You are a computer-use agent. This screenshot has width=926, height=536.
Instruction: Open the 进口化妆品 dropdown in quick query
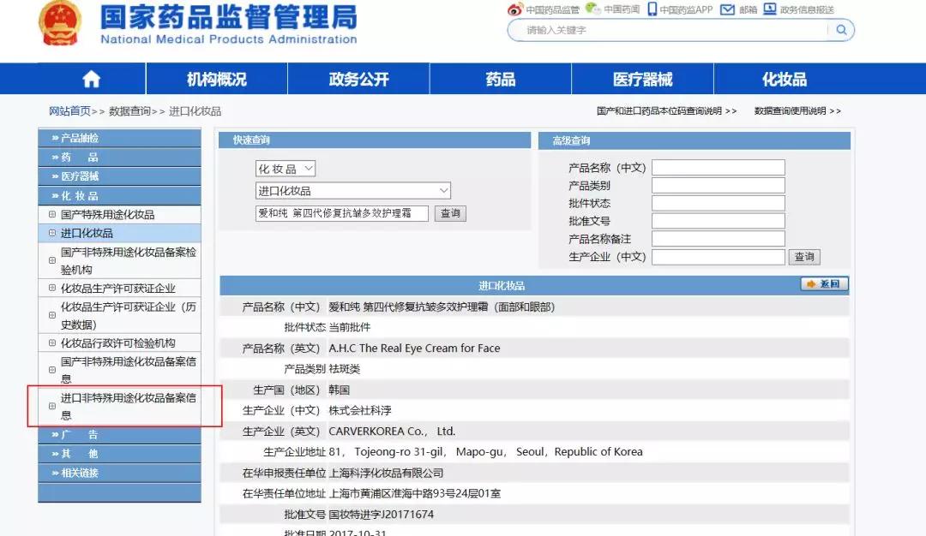353,190
